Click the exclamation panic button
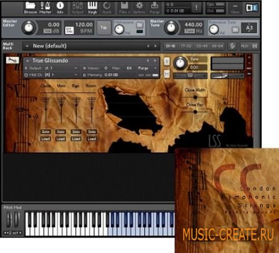This screenshot has width=279, height=253. coord(196,8)
